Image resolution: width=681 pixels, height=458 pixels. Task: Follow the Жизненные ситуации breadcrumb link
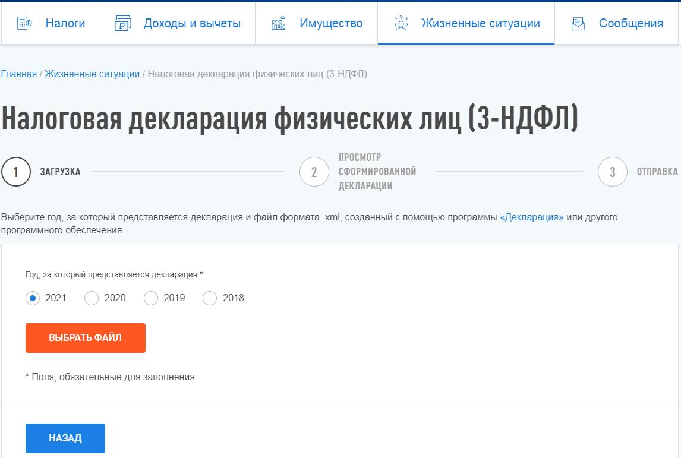pos(92,74)
